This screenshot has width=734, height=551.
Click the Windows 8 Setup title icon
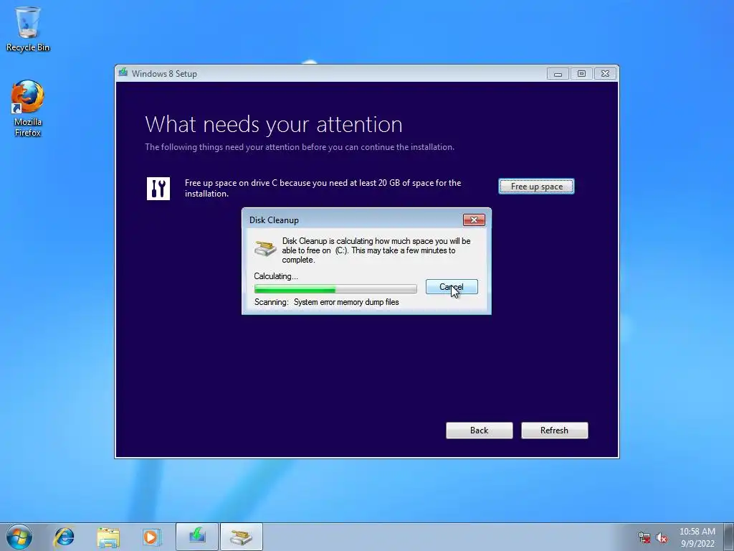(123, 72)
